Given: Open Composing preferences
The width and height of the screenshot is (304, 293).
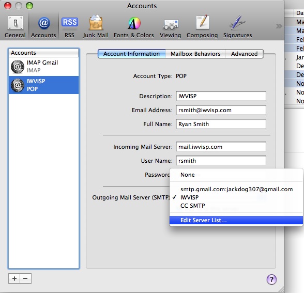Looking at the screenshot, I should point(202,27).
